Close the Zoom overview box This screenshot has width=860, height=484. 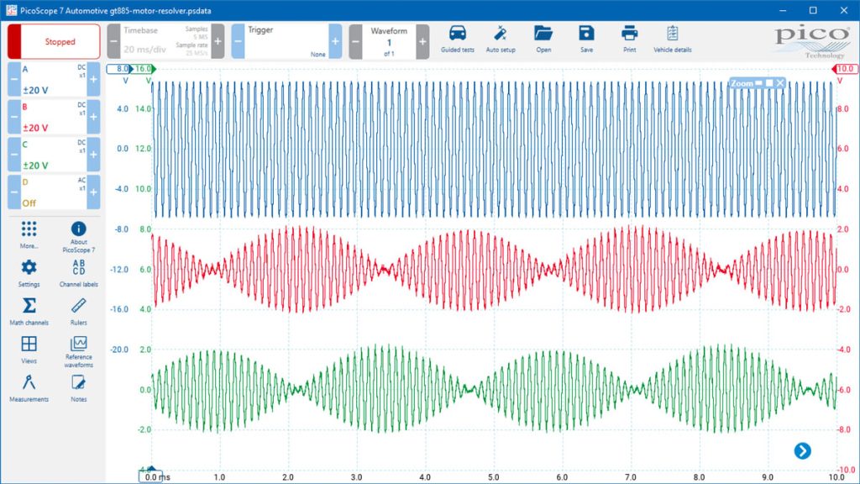780,83
